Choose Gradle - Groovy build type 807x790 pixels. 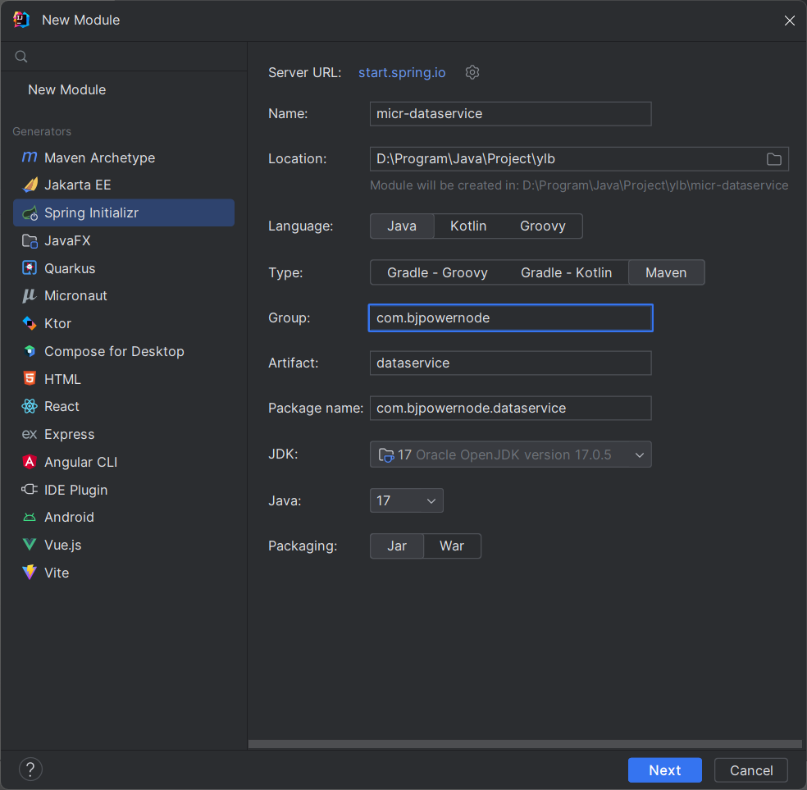coord(437,272)
